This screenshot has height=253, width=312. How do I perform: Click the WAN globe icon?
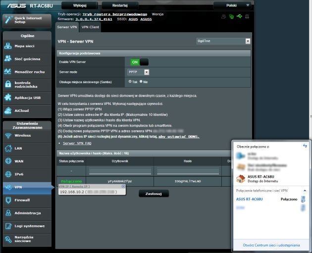click(x=8, y=161)
